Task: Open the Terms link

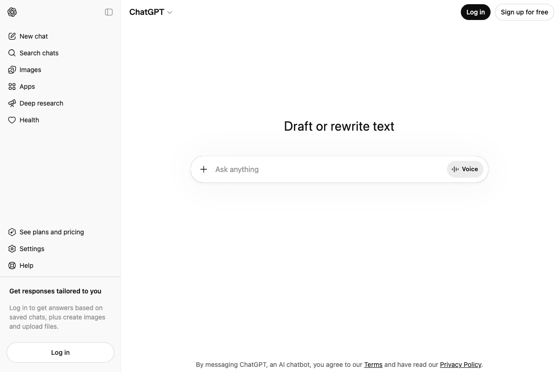Action: tap(373, 365)
